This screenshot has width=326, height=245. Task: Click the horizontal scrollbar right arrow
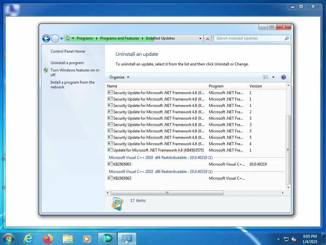point(283,193)
